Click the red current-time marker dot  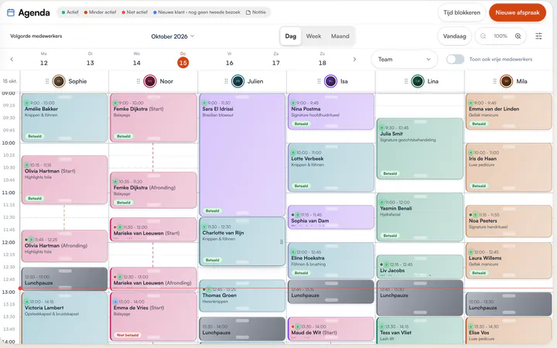tap(20, 288)
